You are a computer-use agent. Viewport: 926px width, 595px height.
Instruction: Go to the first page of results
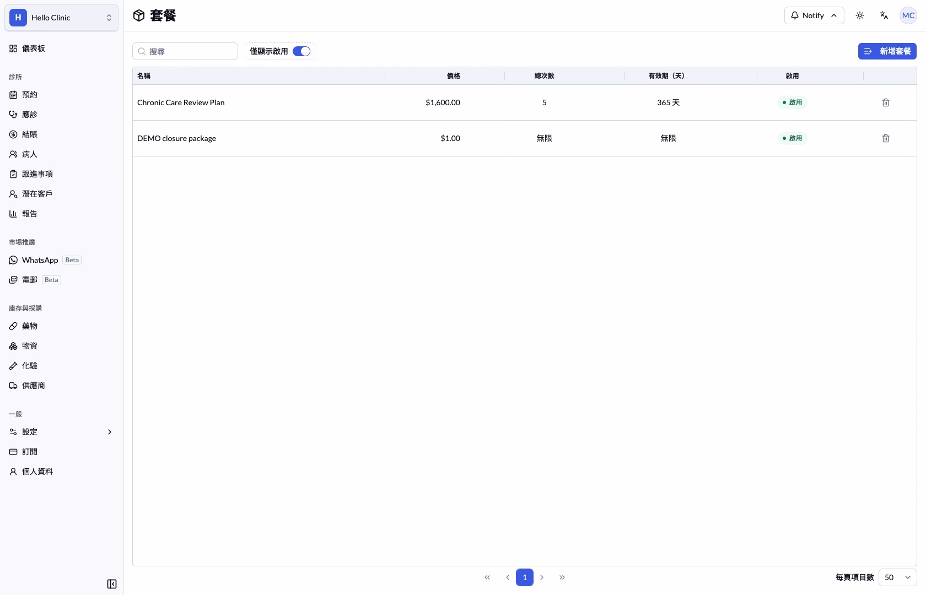[487, 577]
